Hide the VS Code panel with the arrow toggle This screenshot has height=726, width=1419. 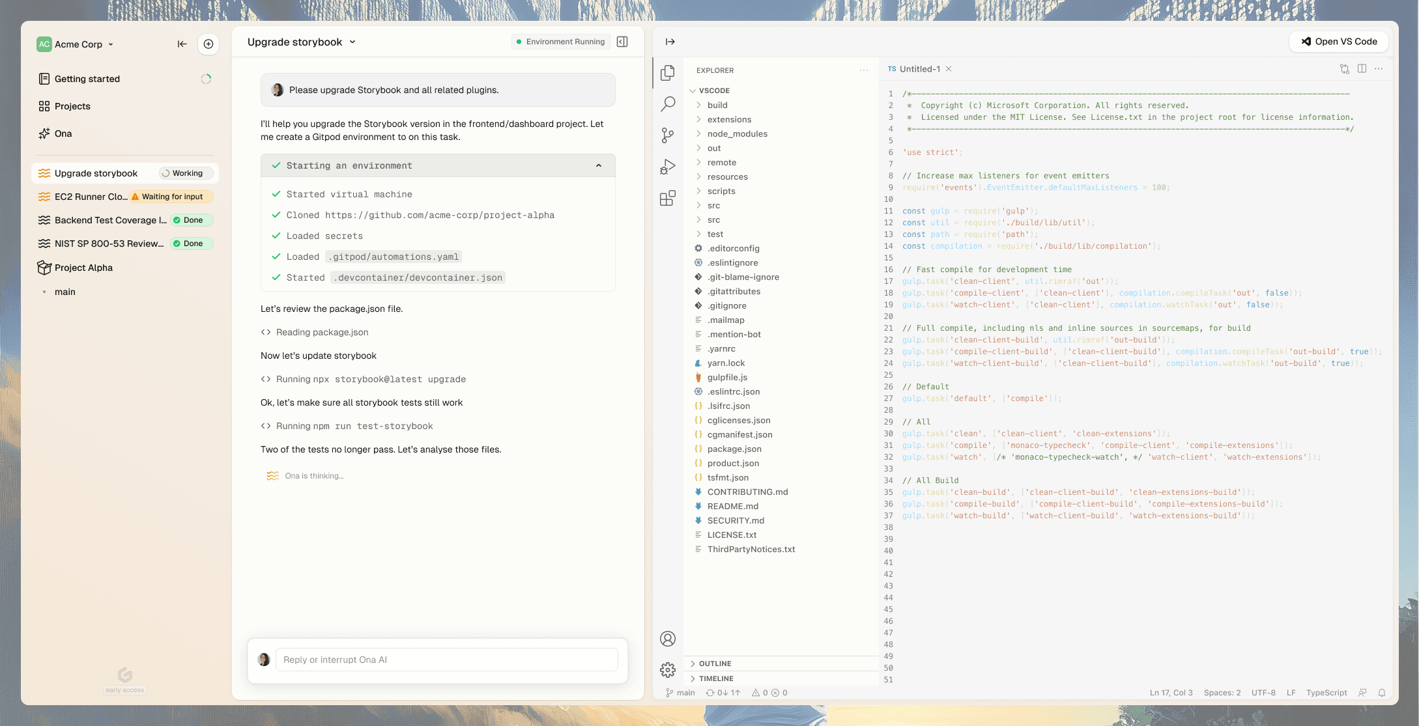click(x=670, y=42)
